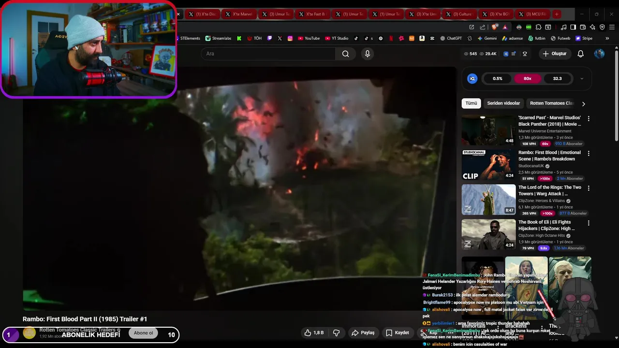Click the vidIQ IQ logo badge
Viewport: 619px width, 348px height.
point(472,78)
